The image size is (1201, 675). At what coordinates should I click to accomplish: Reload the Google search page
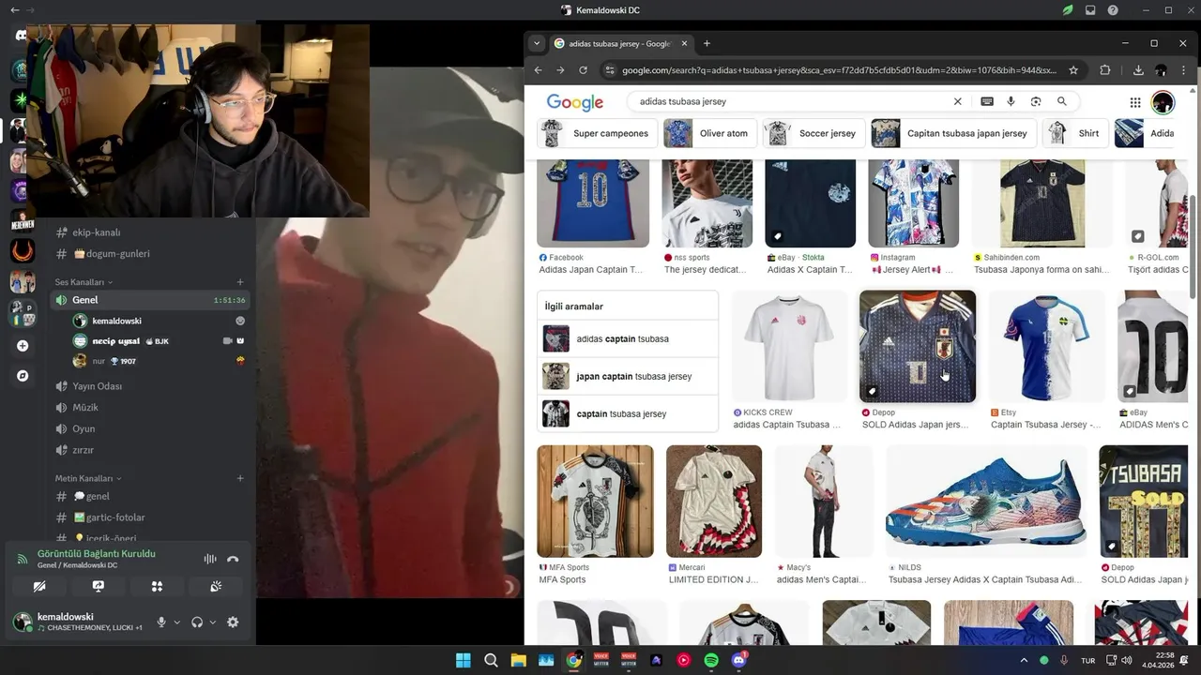tap(583, 70)
